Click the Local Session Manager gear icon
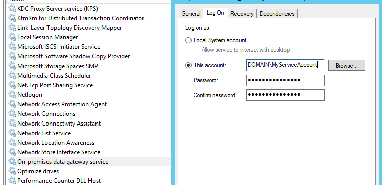The width and height of the screenshot is (382, 185). (x=12, y=37)
